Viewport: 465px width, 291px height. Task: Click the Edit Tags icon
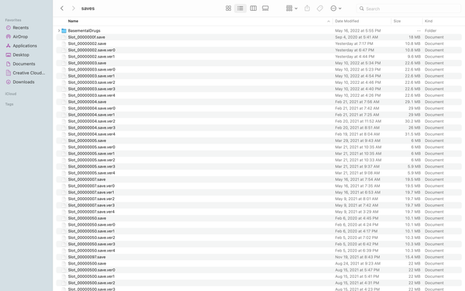point(319,9)
